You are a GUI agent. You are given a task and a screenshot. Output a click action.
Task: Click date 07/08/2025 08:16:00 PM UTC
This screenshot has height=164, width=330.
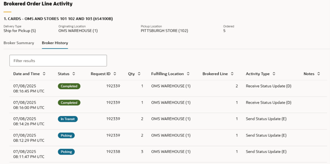pos(29,105)
